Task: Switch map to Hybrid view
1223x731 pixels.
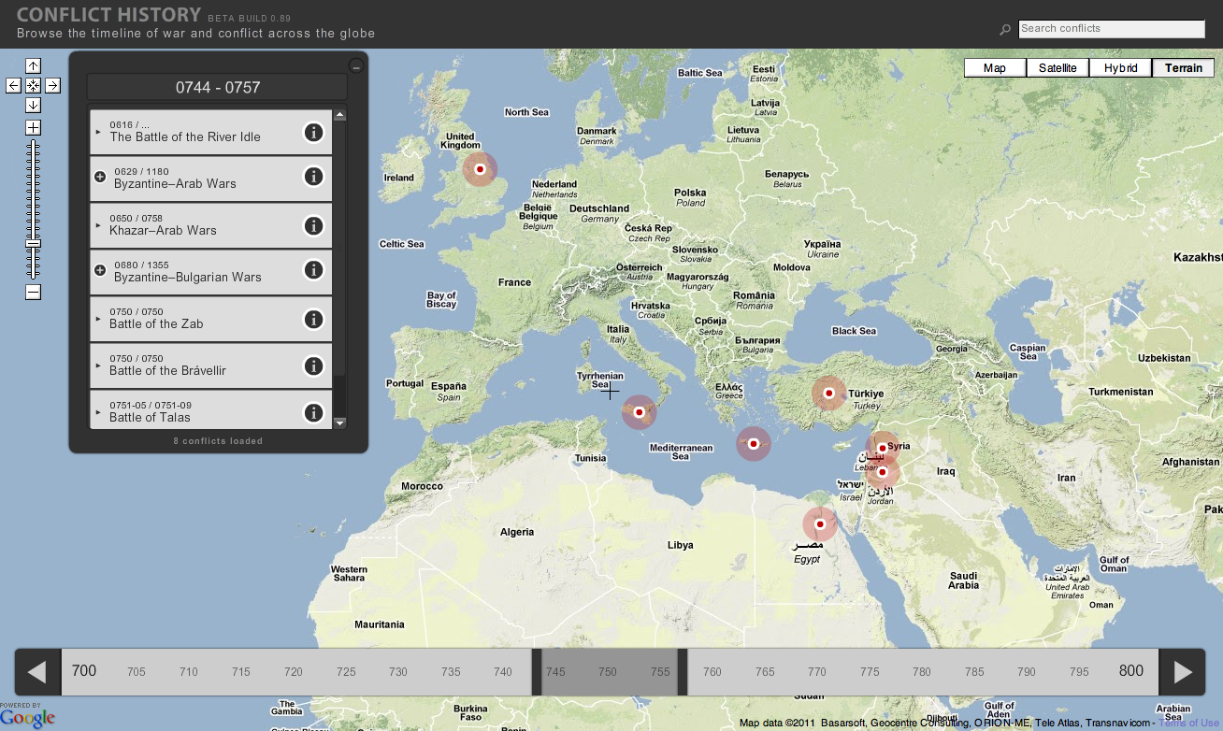Action: click(x=1120, y=68)
